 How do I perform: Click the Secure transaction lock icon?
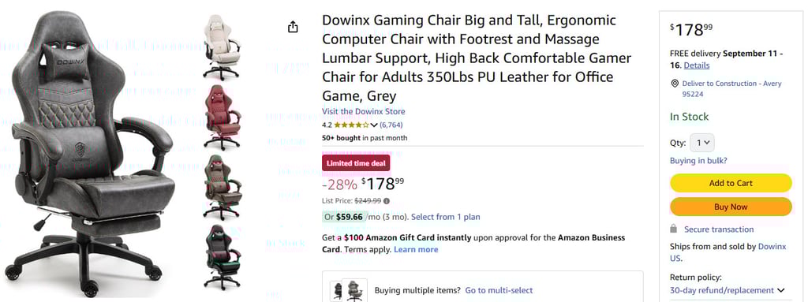coord(674,229)
